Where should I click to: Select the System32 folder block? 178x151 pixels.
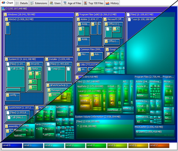click(x=24, y=81)
